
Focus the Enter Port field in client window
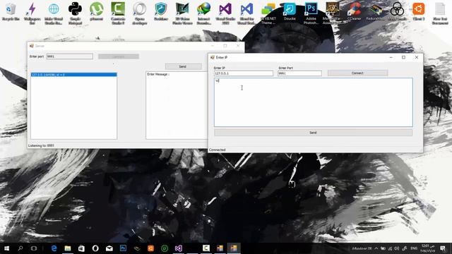click(x=299, y=73)
